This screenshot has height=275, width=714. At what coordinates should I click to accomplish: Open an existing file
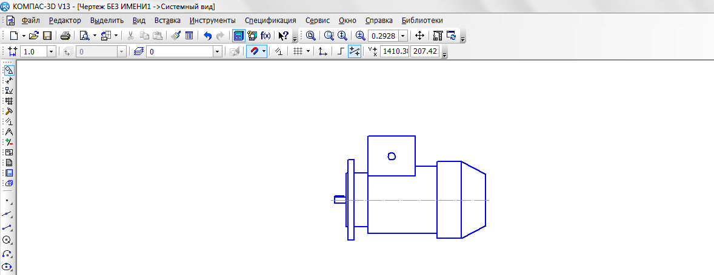34,36
